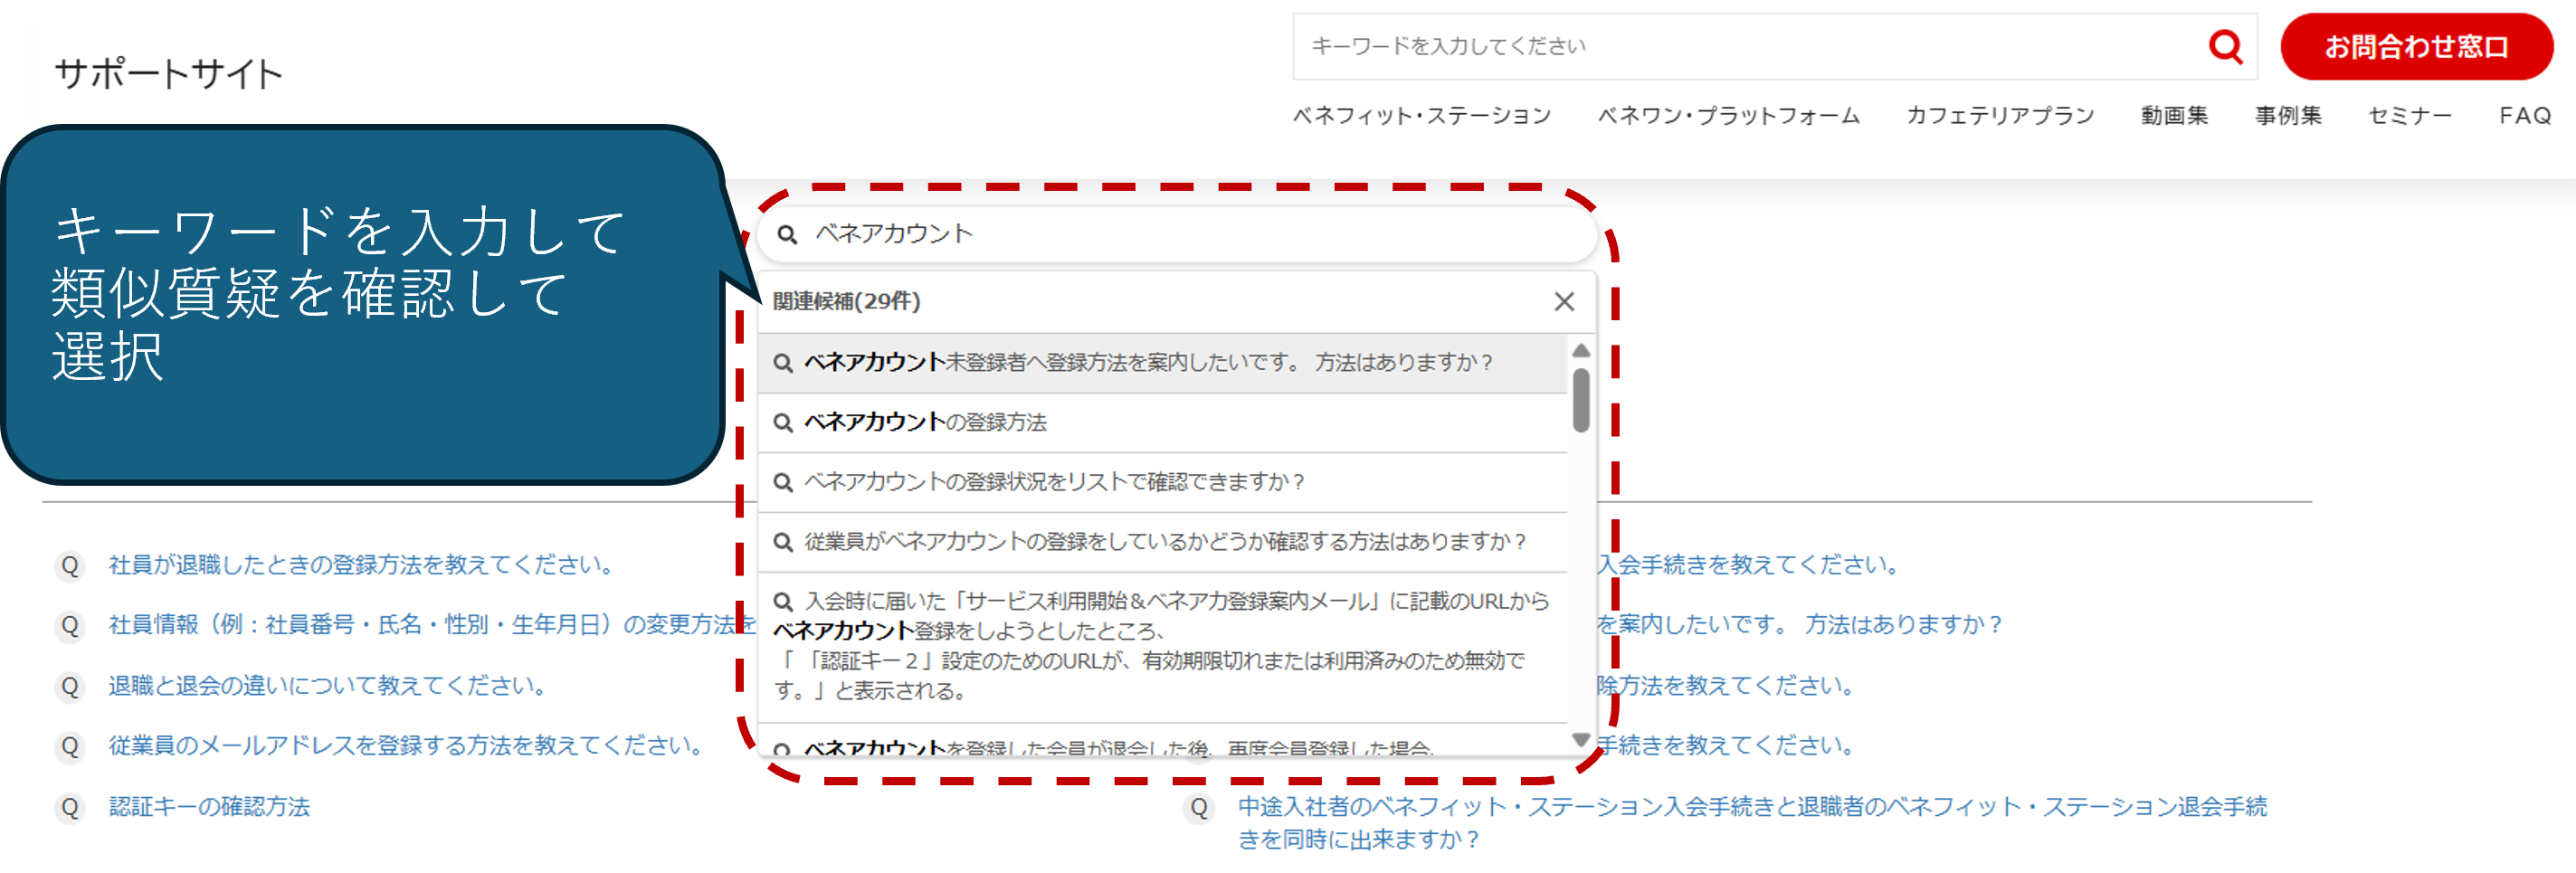Click Q icon beside 社員情報 change question

70,626
